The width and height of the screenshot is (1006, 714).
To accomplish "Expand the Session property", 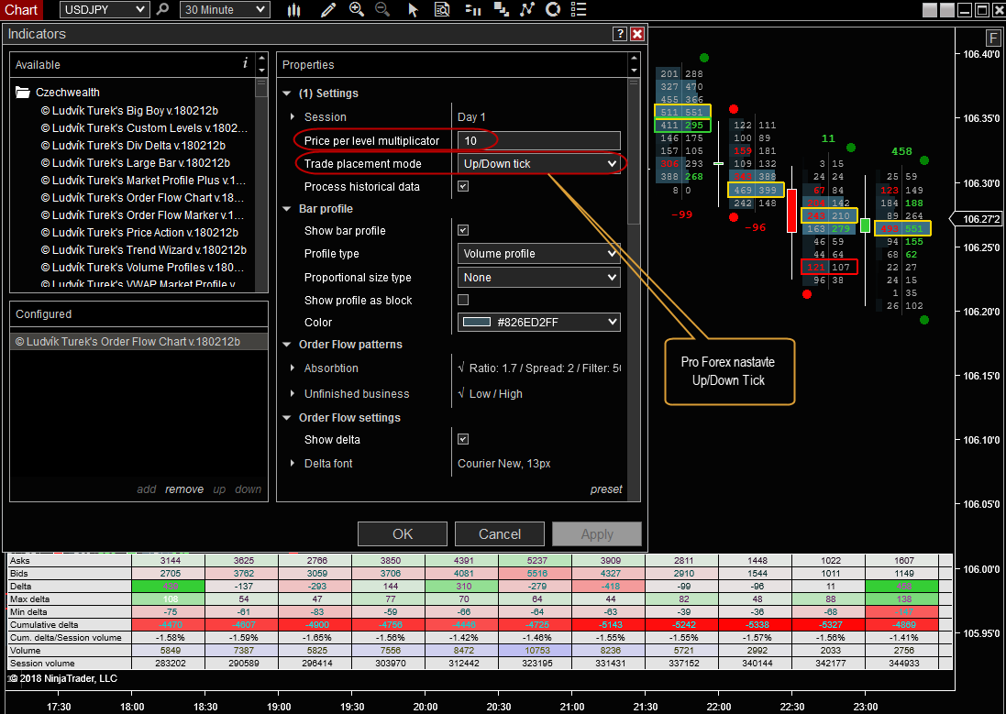I will point(293,116).
